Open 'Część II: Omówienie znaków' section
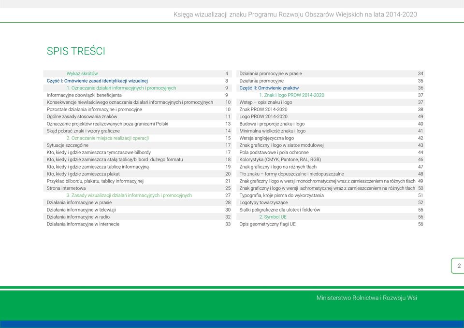The height and width of the screenshot is (328, 464). (x=269, y=88)
